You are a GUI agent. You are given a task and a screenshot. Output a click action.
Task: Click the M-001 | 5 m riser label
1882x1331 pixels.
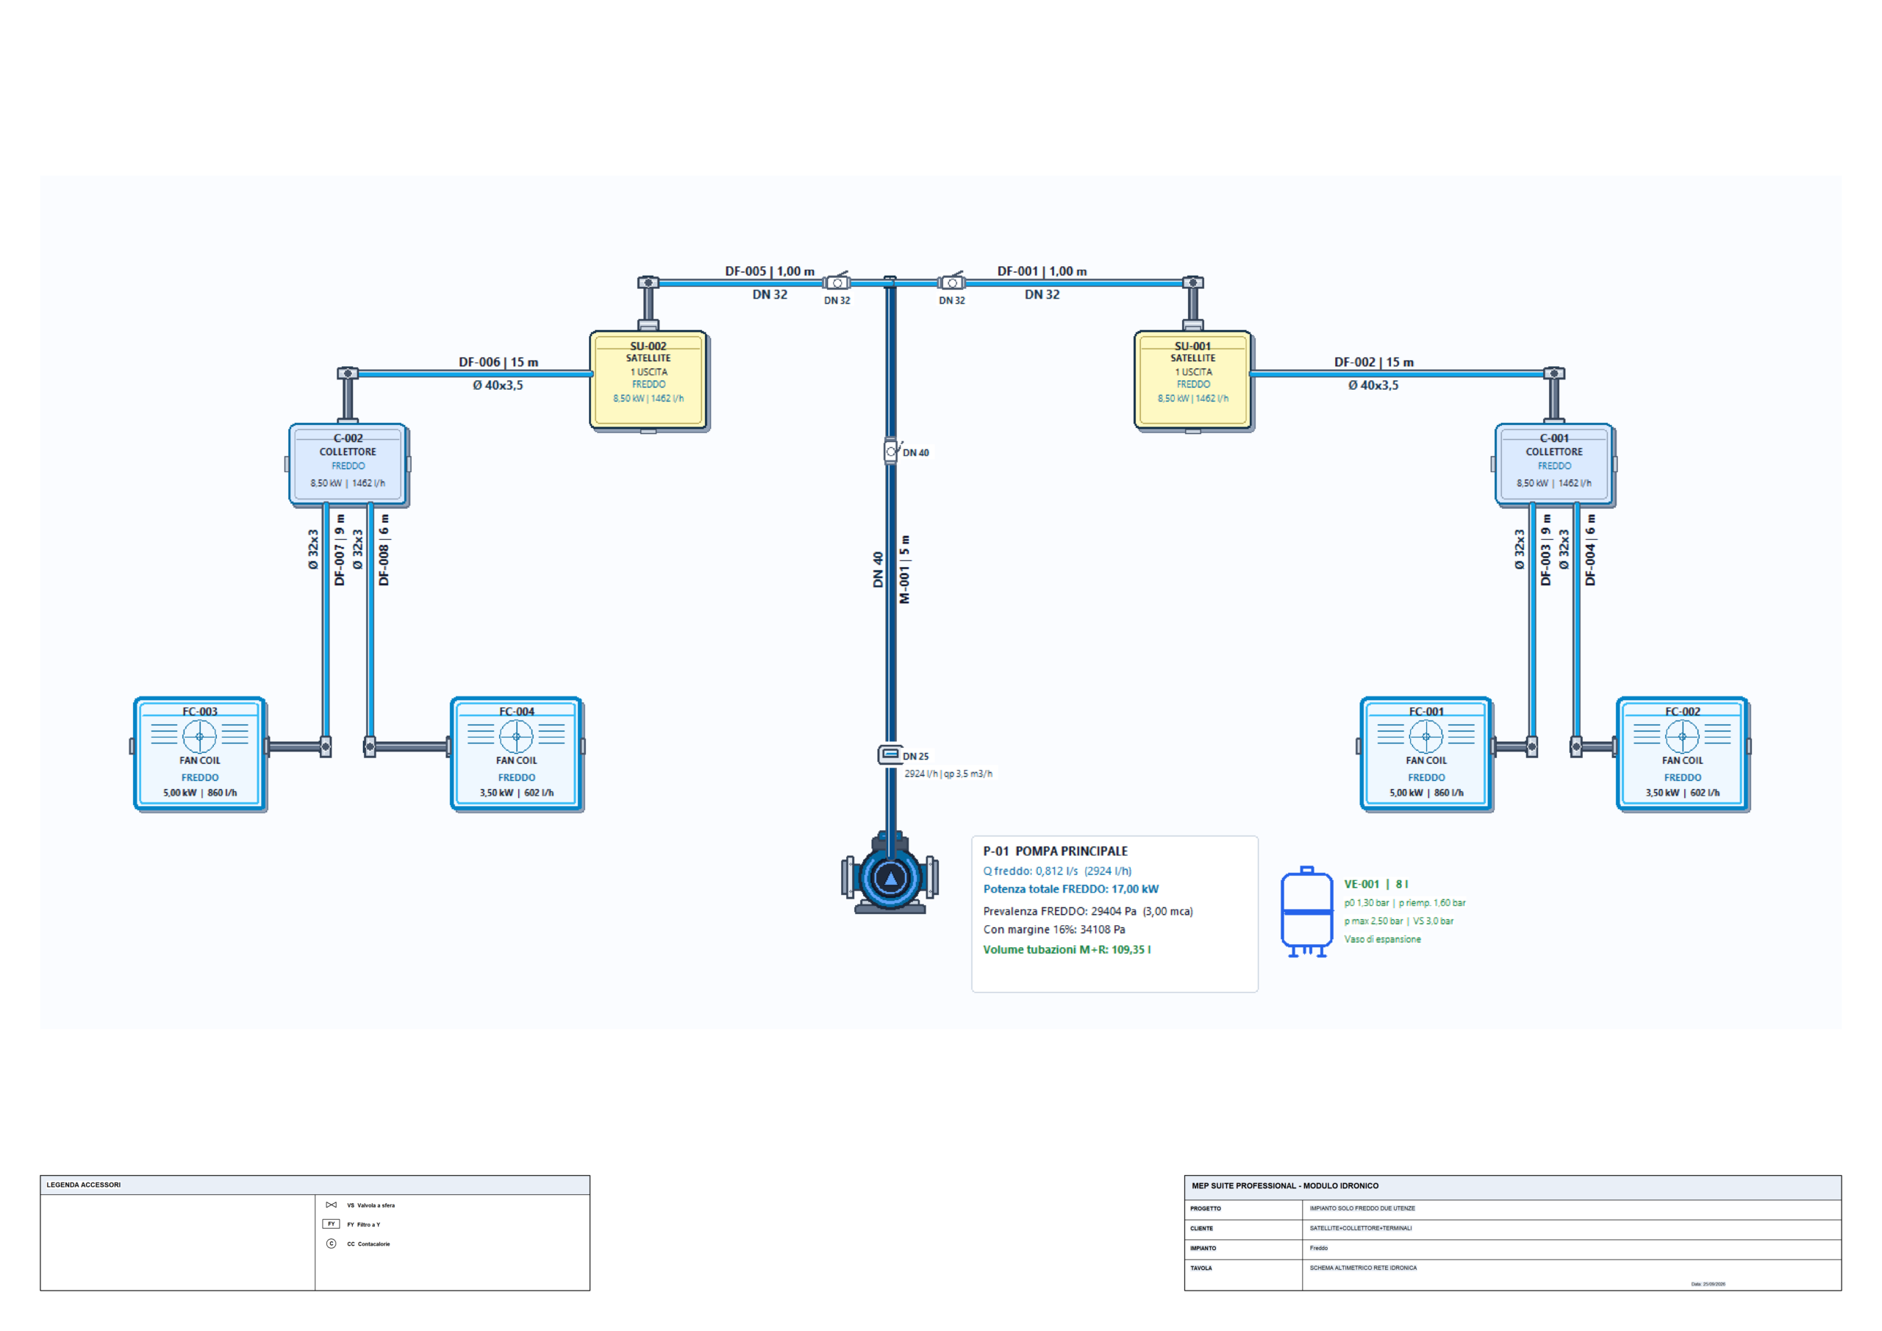(x=905, y=570)
